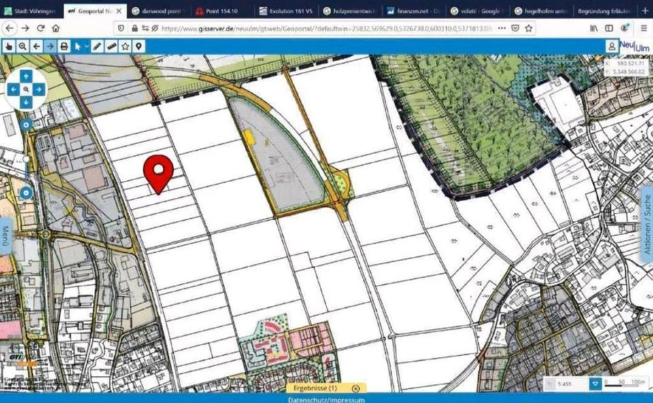Image resolution: width=653 pixels, height=403 pixels.
Task: Open bookmarks star in map toolbar
Action: (x=125, y=46)
